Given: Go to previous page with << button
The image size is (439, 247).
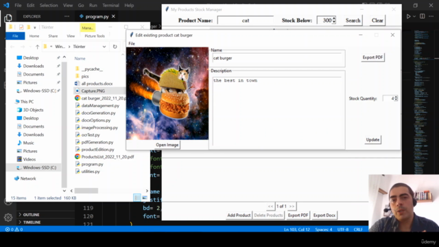Looking at the screenshot, I should 270,207.
